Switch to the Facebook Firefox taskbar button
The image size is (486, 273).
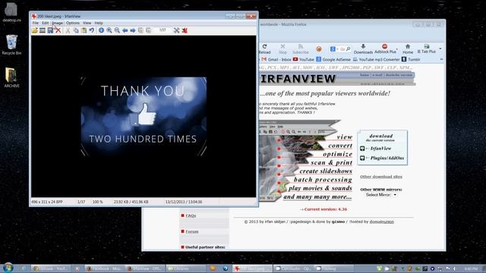click(104, 268)
